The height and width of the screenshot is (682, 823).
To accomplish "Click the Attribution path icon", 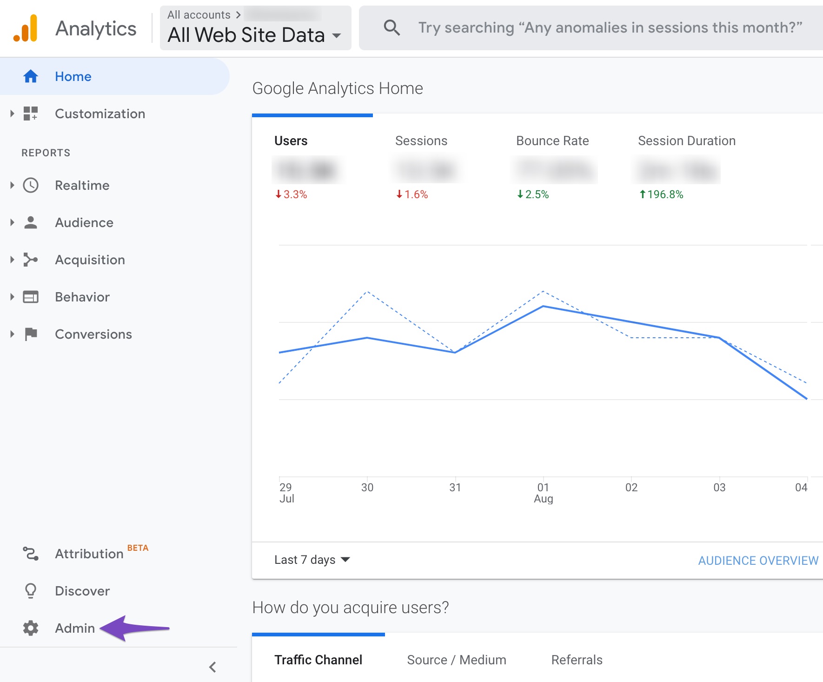I will click(x=31, y=554).
